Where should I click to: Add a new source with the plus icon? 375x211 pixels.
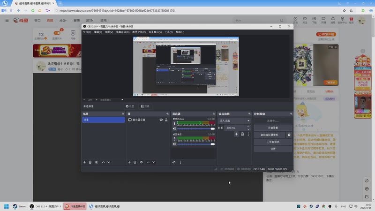129,162
